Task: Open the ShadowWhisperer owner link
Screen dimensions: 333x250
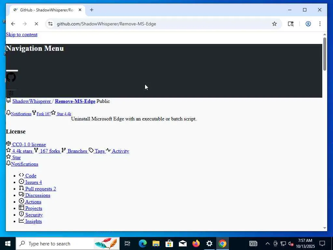Action: pyautogui.click(x=32, y=101)
